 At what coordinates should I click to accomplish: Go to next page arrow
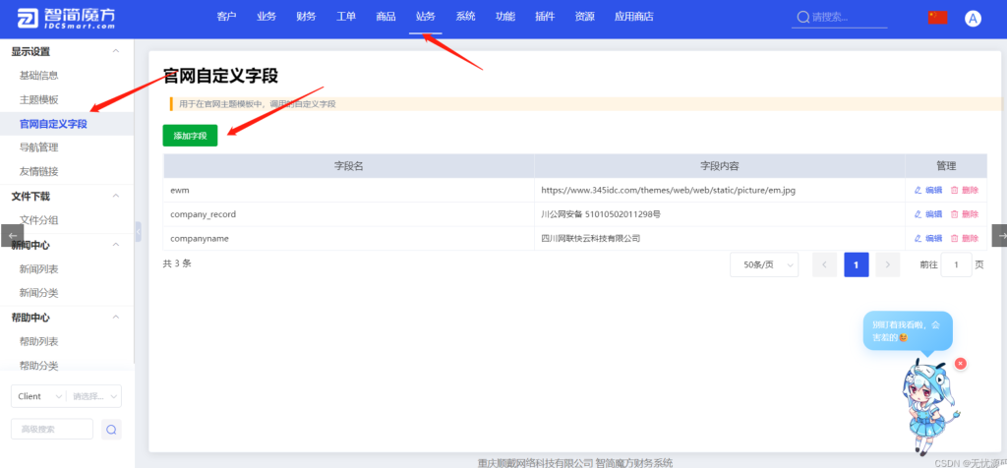tap(888, 264)
